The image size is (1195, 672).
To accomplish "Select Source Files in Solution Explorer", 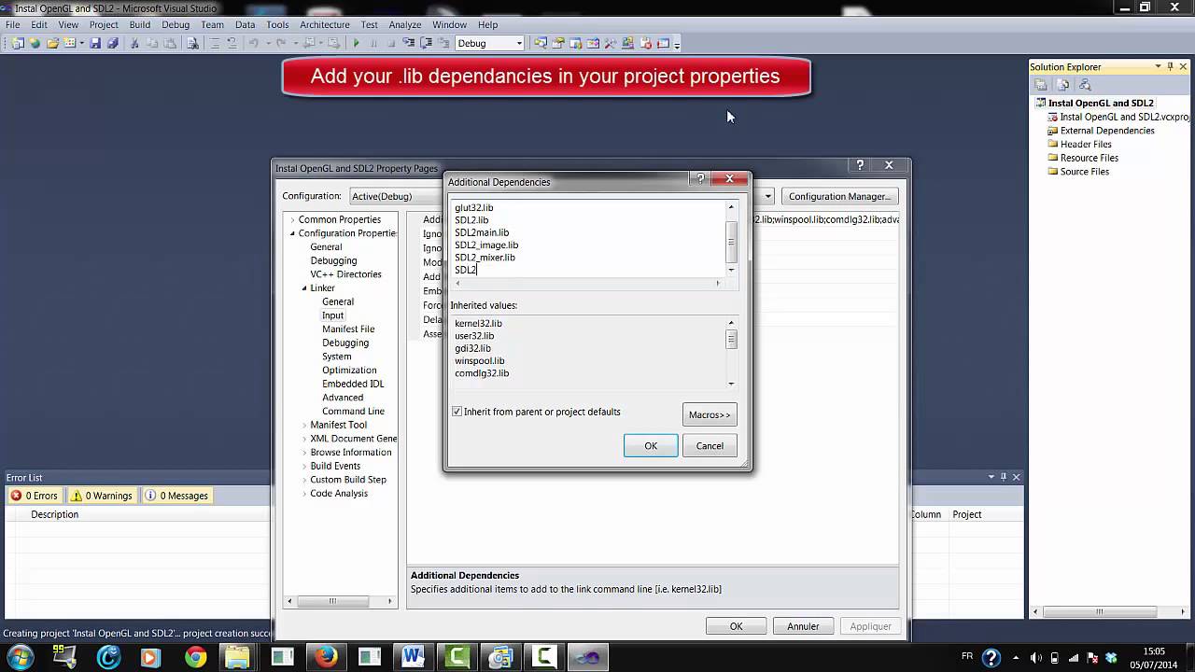I will click(1085, 172).
